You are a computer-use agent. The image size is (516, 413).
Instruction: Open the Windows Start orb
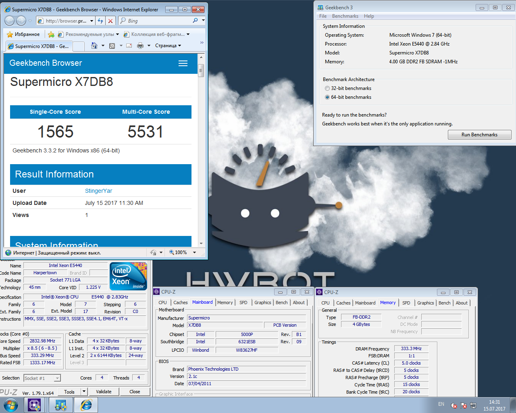click(10, 405)
